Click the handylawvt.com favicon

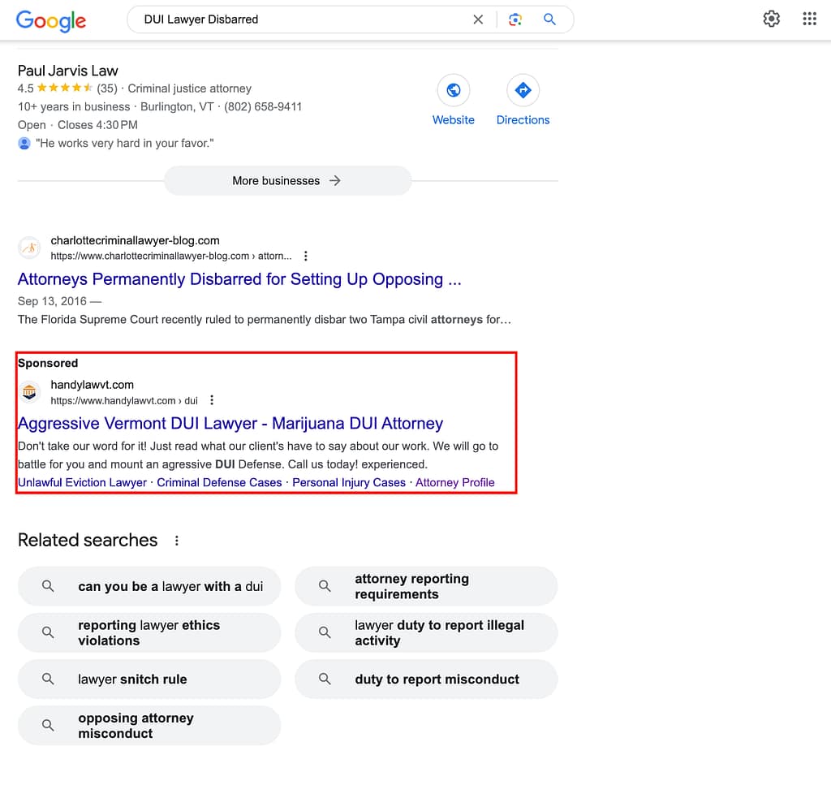tap(30, 392)
